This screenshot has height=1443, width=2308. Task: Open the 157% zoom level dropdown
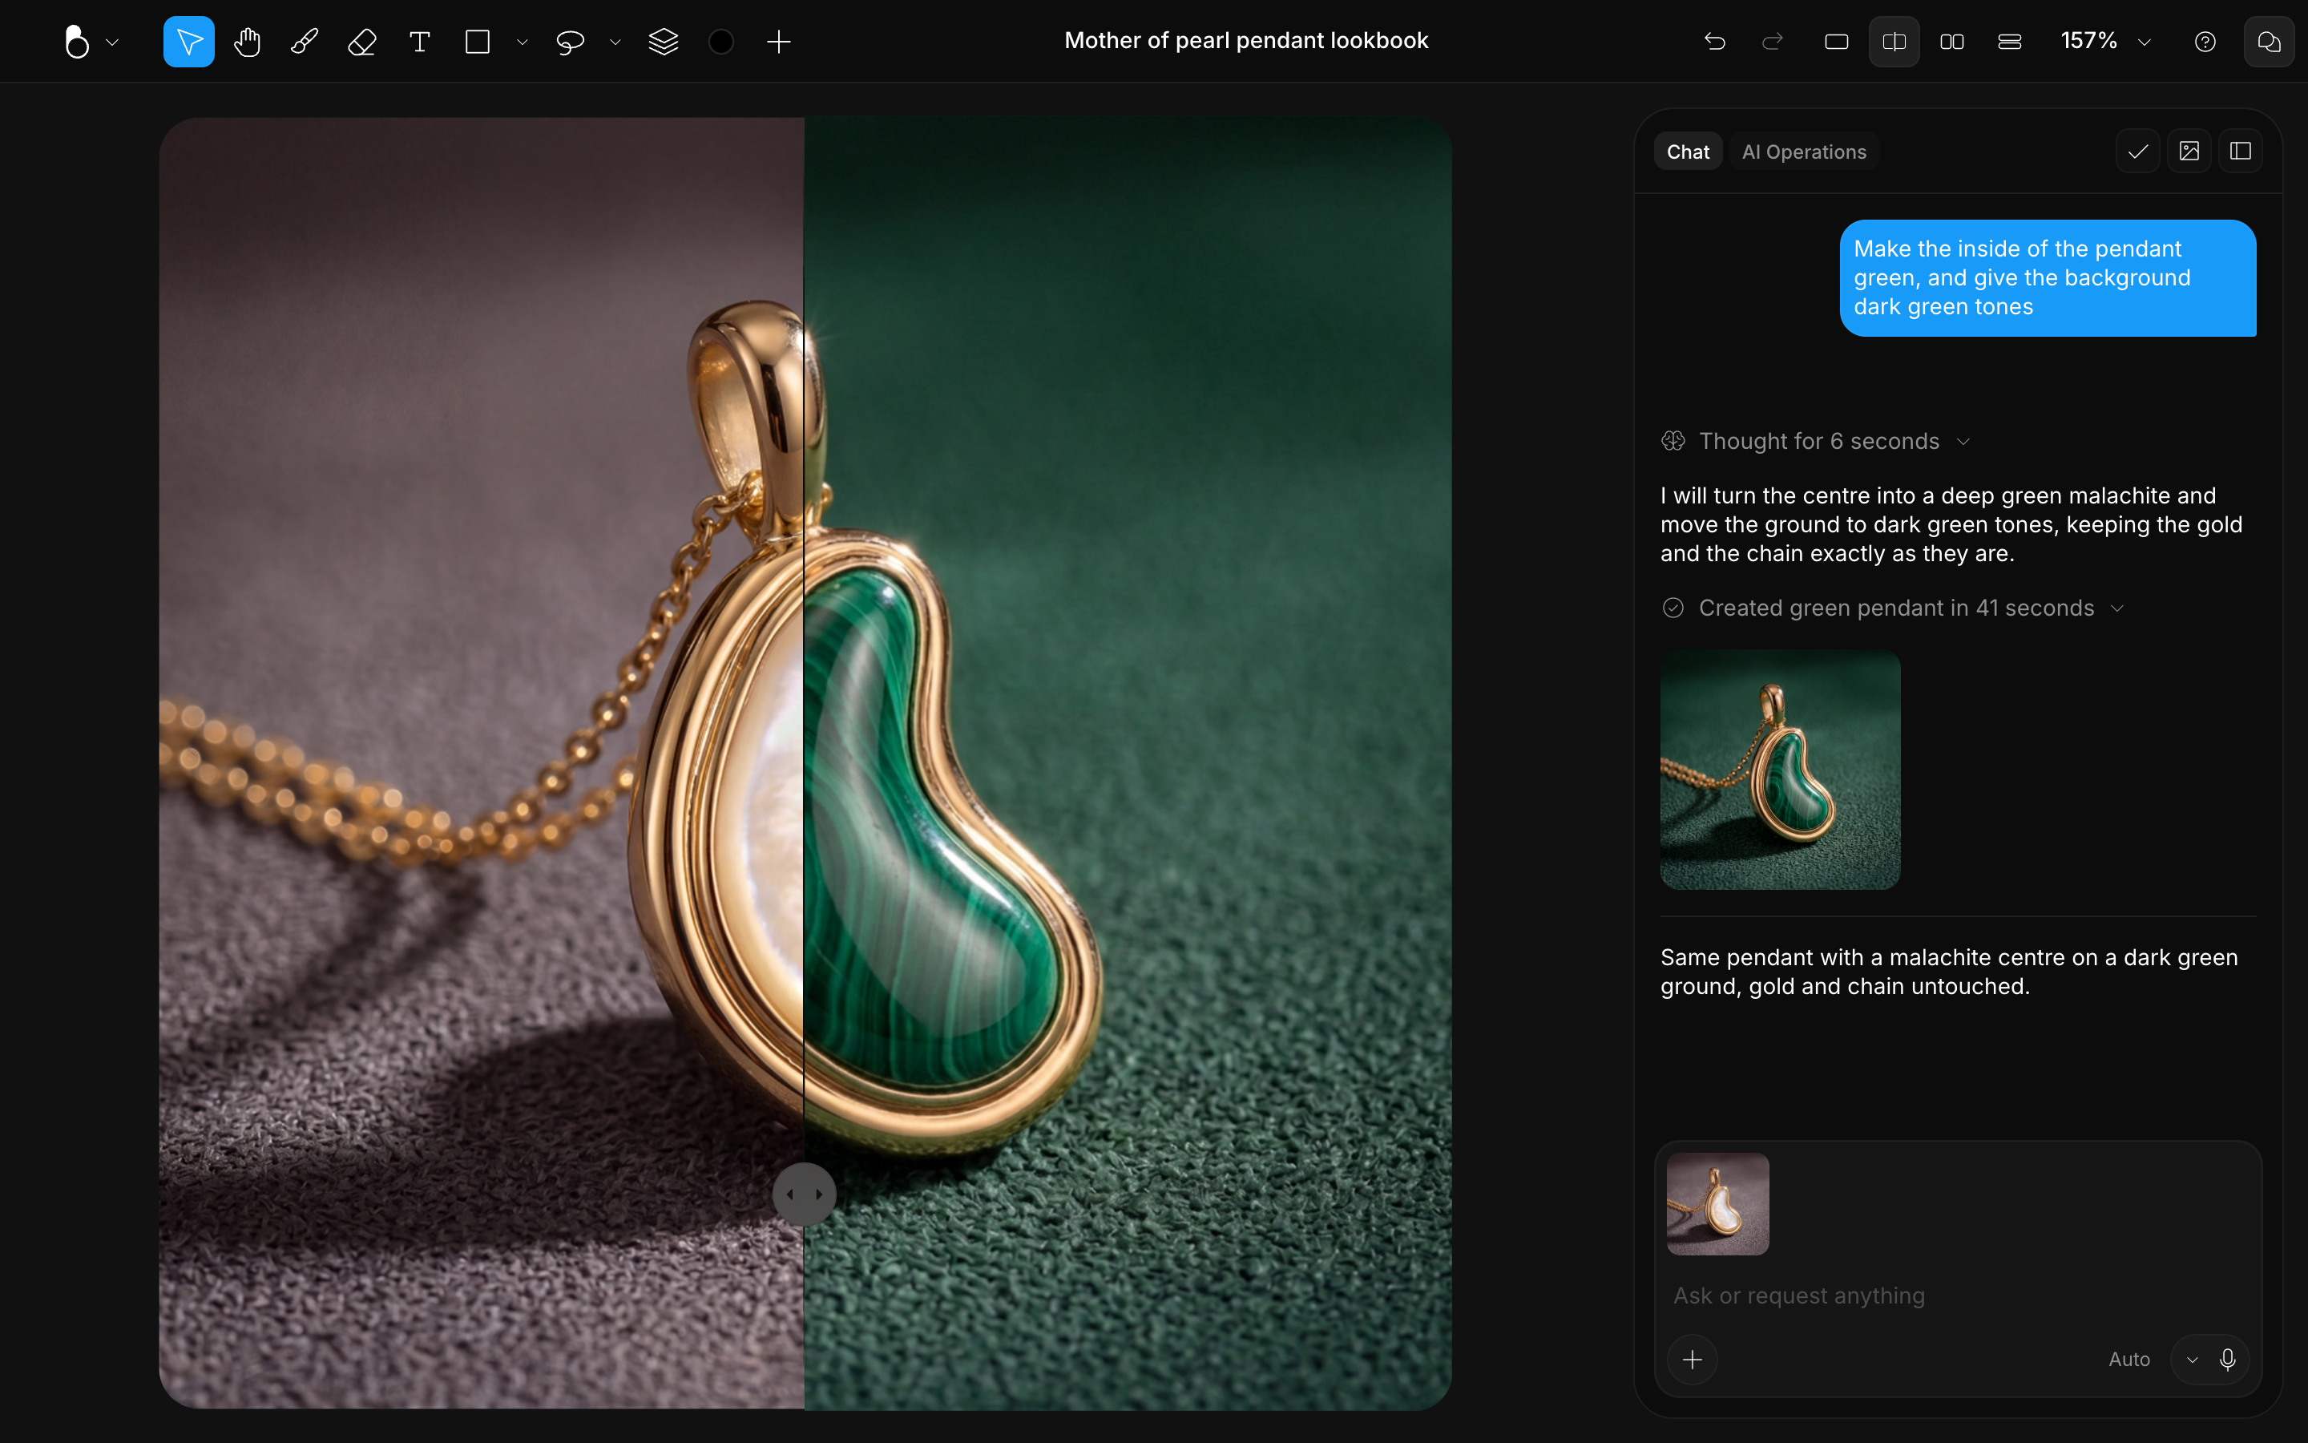point(2106,41)
